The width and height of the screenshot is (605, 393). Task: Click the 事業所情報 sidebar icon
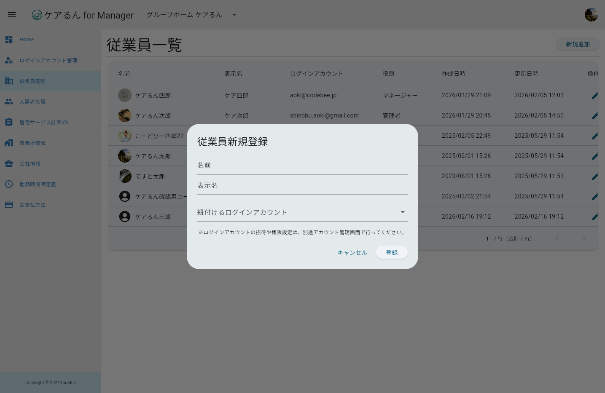(9, 143)
